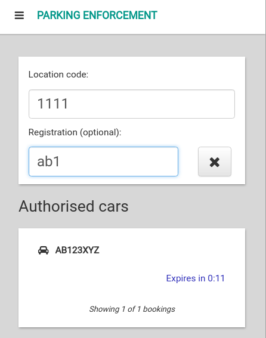The width and height of the screenshot is (266, 338).
Task: Click the blue "Expires in 0:11" text
Action: click(196, 278)
